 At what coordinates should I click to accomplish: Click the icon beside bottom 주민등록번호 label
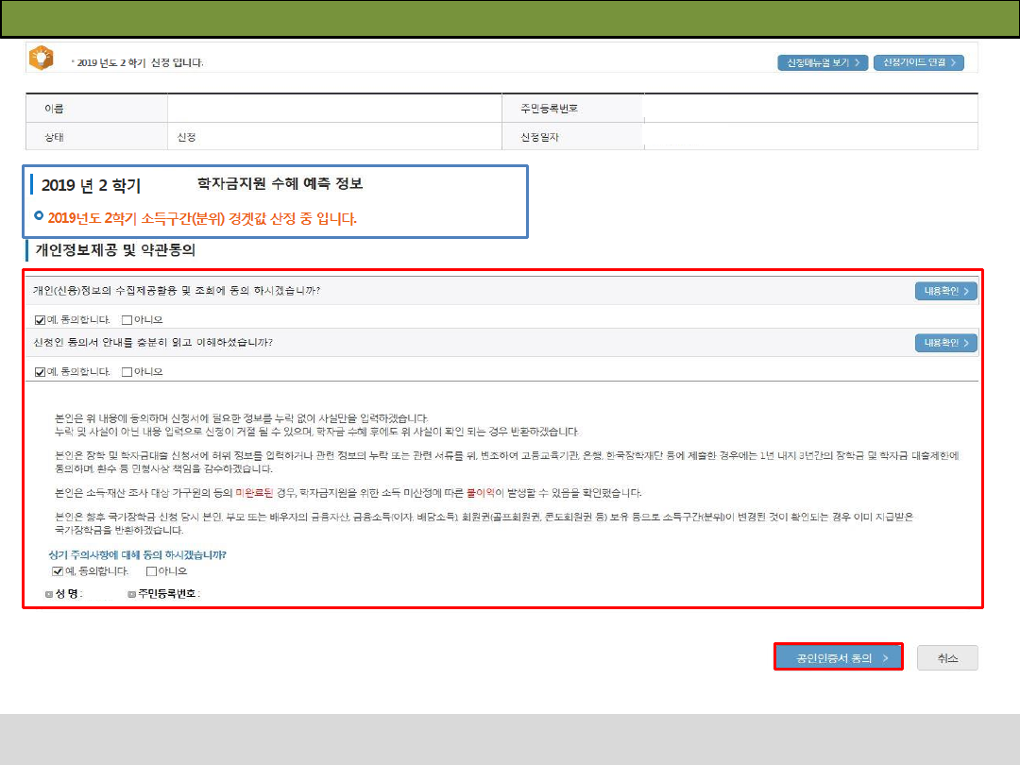click(x=131, y=594)
